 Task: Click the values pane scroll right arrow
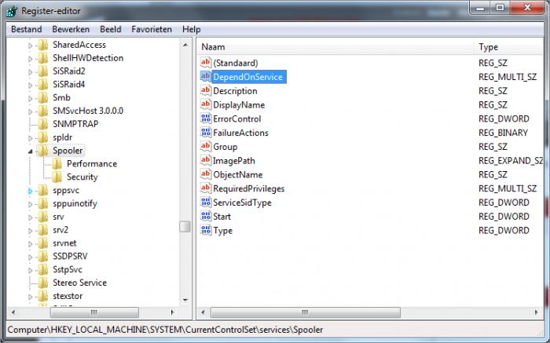(x=537, y=312)
